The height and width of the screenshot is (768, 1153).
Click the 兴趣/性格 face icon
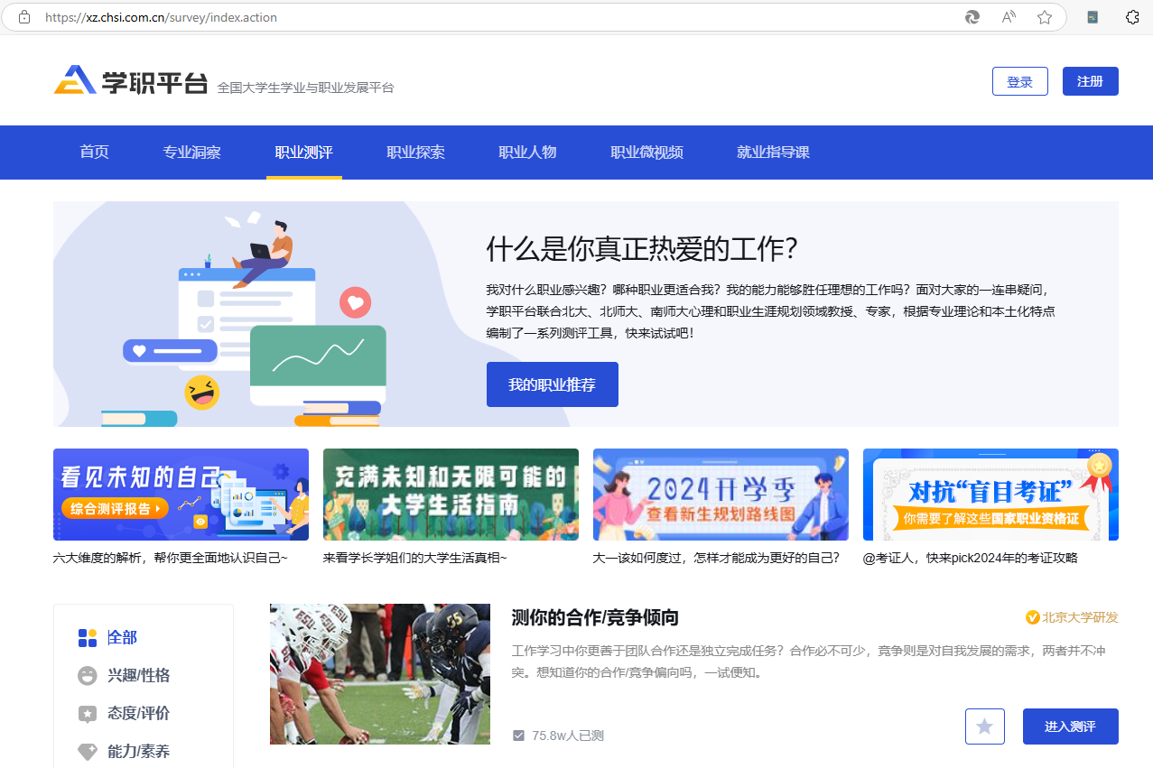(86, 675)
